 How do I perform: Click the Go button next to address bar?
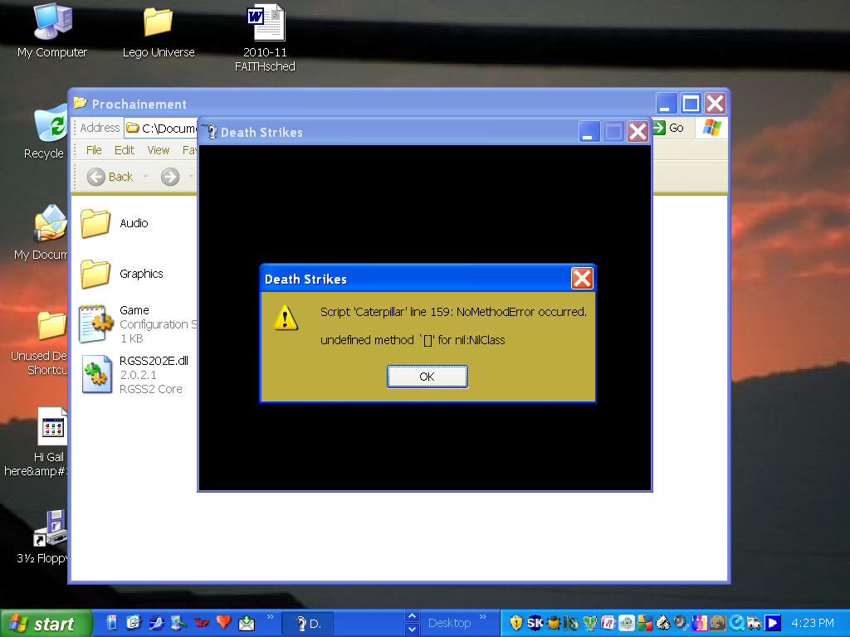pos(669,128)
